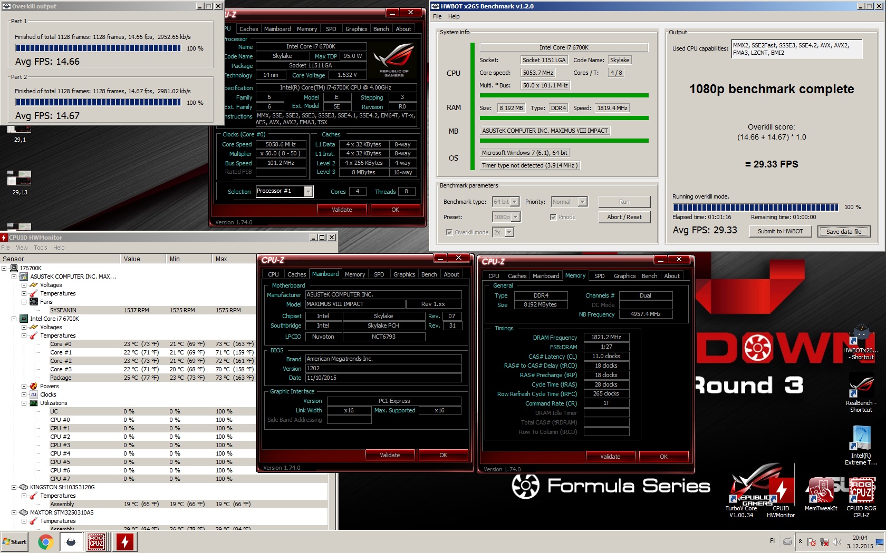Click the KINGSTON SH103S3120G drive icon
Image resolution: width=886 pixels, height=553 pixels.
24,487
